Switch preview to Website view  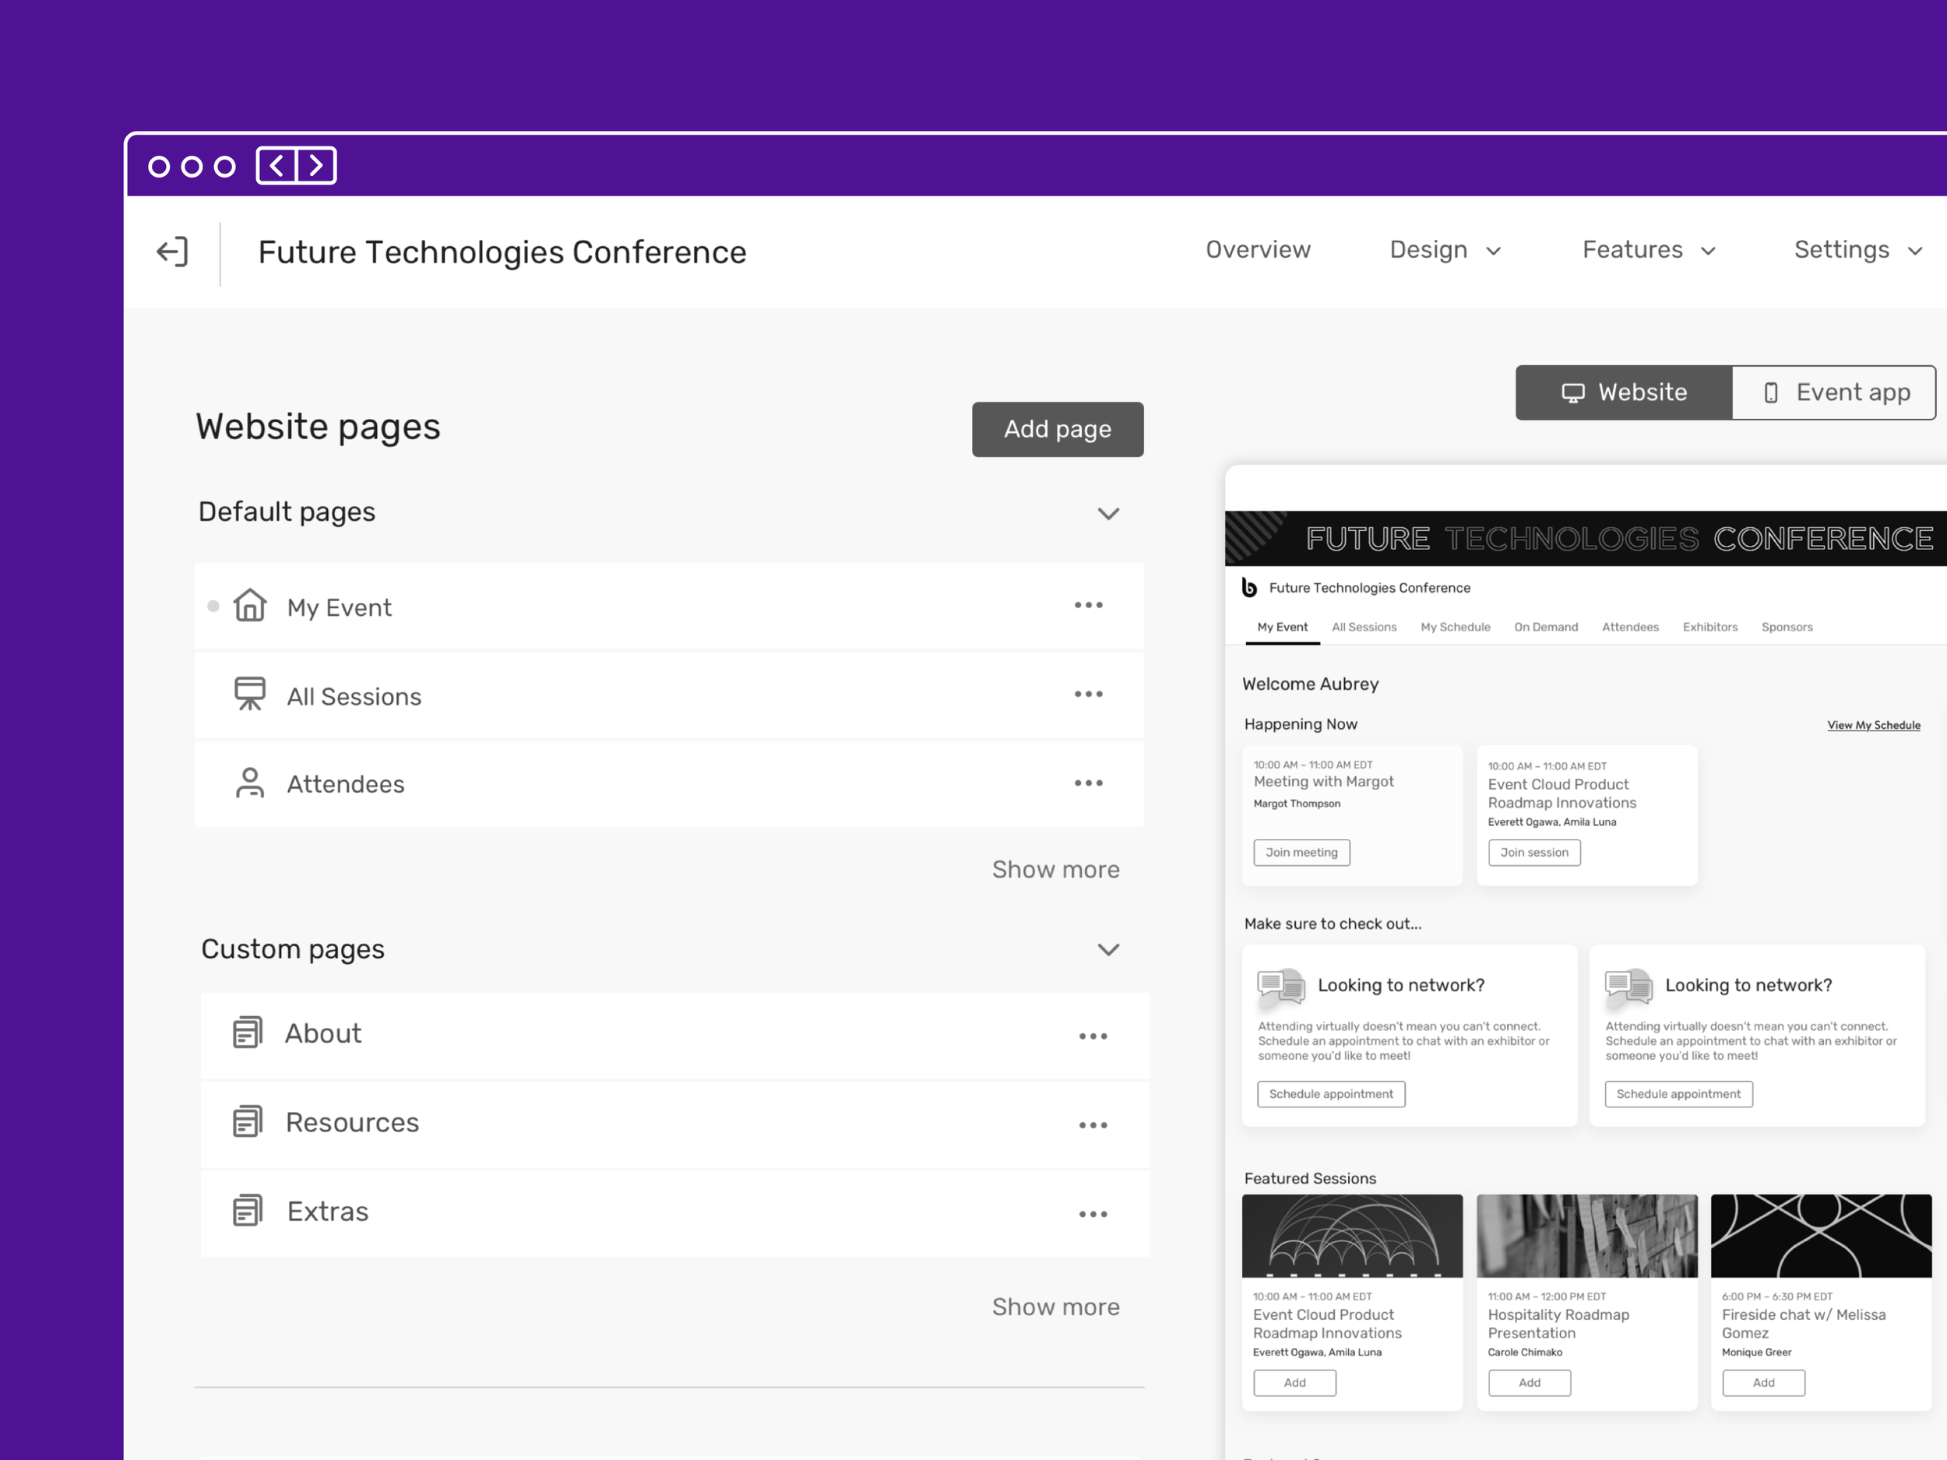coord(1624,392)
